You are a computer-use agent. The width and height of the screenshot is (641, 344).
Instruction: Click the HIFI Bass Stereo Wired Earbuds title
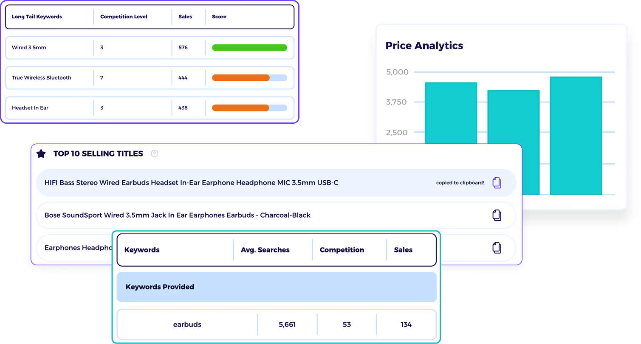pyautogui.click(x=191, y=183)
